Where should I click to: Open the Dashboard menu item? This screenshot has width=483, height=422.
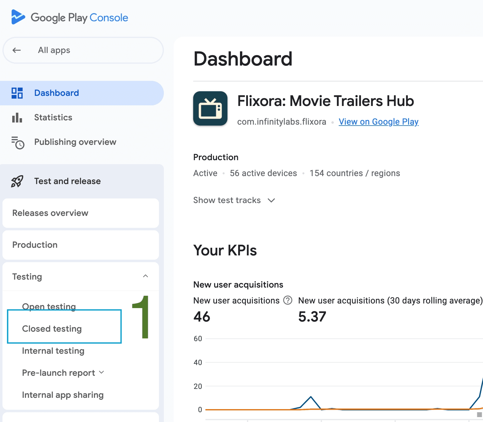point(82,93)
